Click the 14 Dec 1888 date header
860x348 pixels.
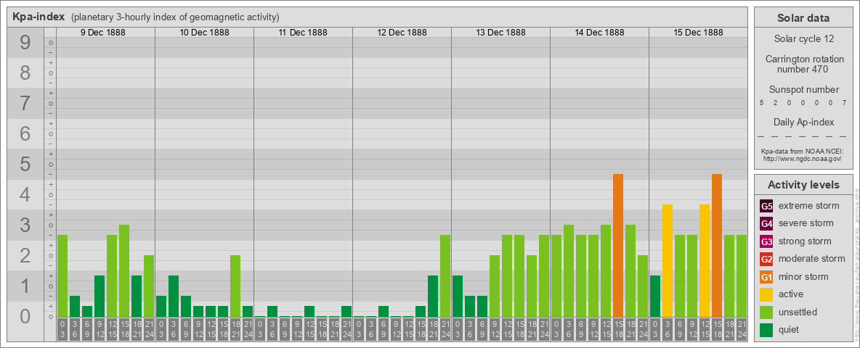click(599, 33)
